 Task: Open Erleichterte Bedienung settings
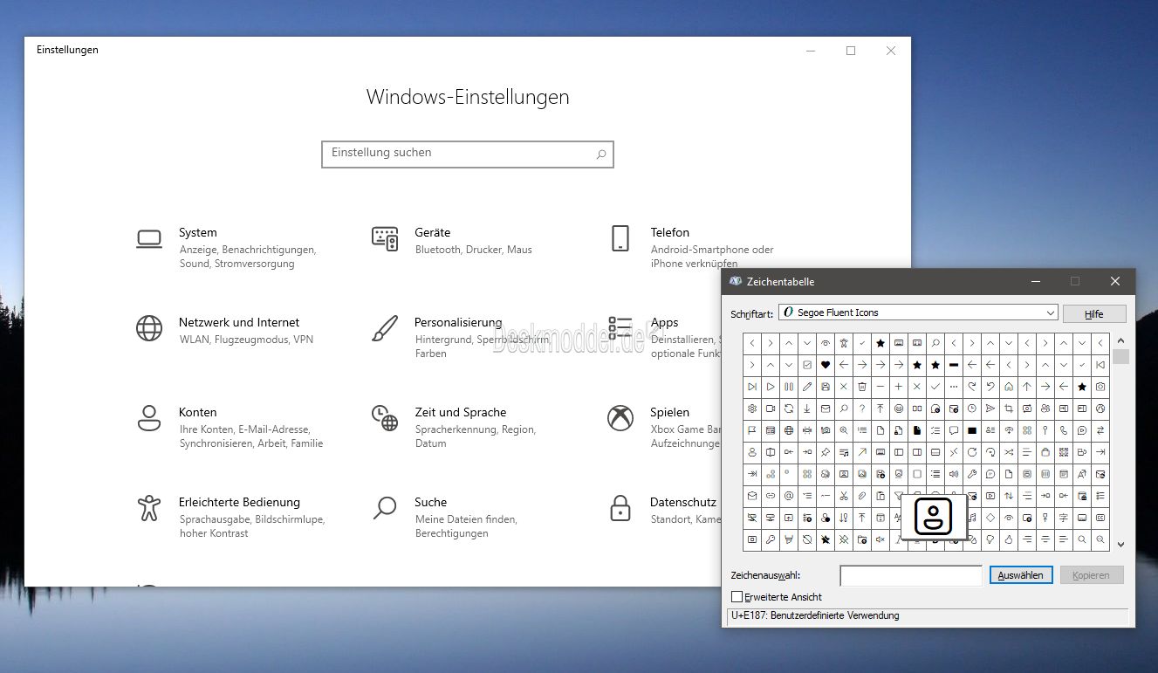[x=239, y=502]
